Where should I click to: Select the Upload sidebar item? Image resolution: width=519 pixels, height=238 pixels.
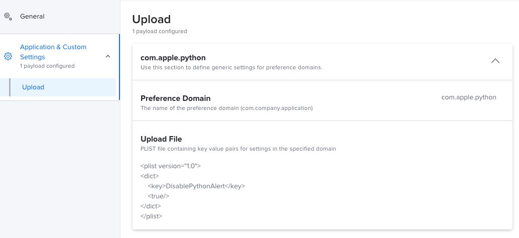(33, 87)
